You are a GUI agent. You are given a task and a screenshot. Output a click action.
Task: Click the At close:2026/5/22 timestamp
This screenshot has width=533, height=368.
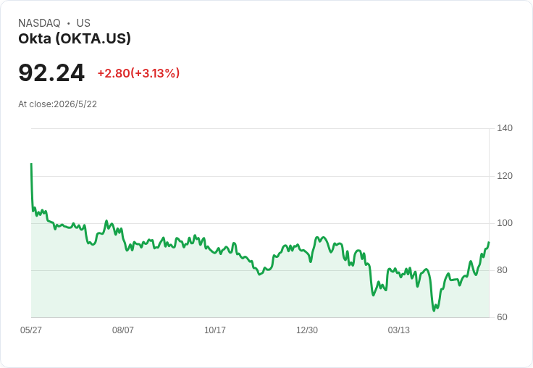[x=57, y=104]
